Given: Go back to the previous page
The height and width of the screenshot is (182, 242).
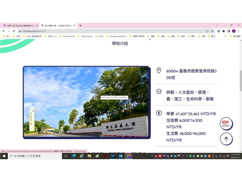Looking at the screenshot, I should click(x=4, y=31).
